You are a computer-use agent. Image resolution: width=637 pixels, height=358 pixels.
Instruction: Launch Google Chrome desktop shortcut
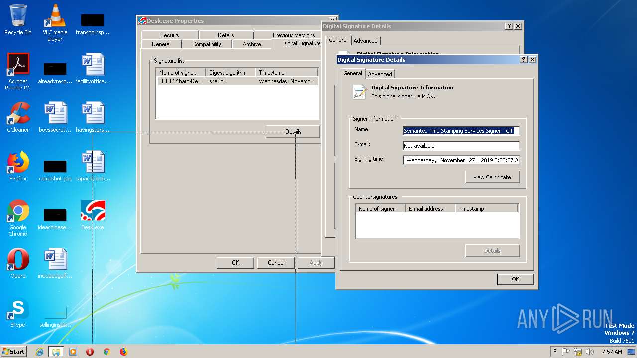point(18,218)
